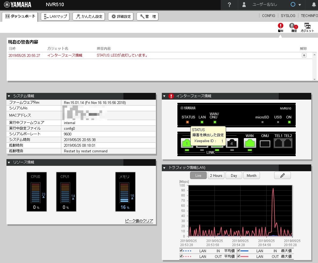Switch to the ダッシュボード tab
Viewport: 318px width, 263px height.
click(20, 16)
